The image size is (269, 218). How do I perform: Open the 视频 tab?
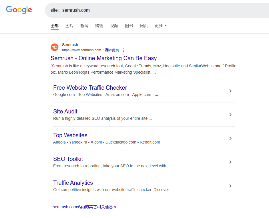(x=114, y=26)
